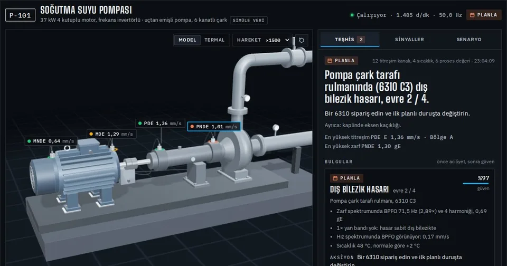The image size is (507, 266).
Task: Click 'Pompa çark tarafı rulmanı, 6310 C3' subtitle
Action: click(373, 201)
